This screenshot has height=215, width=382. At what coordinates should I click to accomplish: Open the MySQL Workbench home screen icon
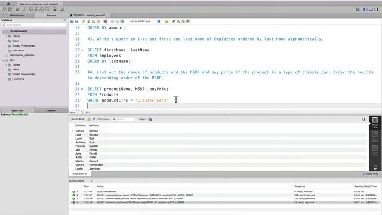tap(8, 4)
